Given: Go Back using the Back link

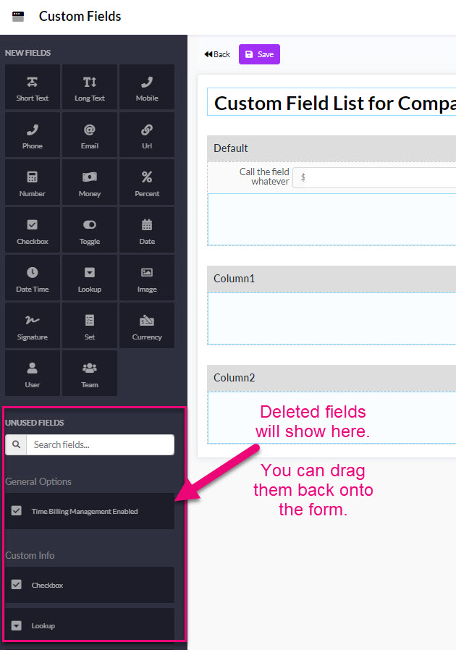Looking at the screenshot, I should coord(217,54).
